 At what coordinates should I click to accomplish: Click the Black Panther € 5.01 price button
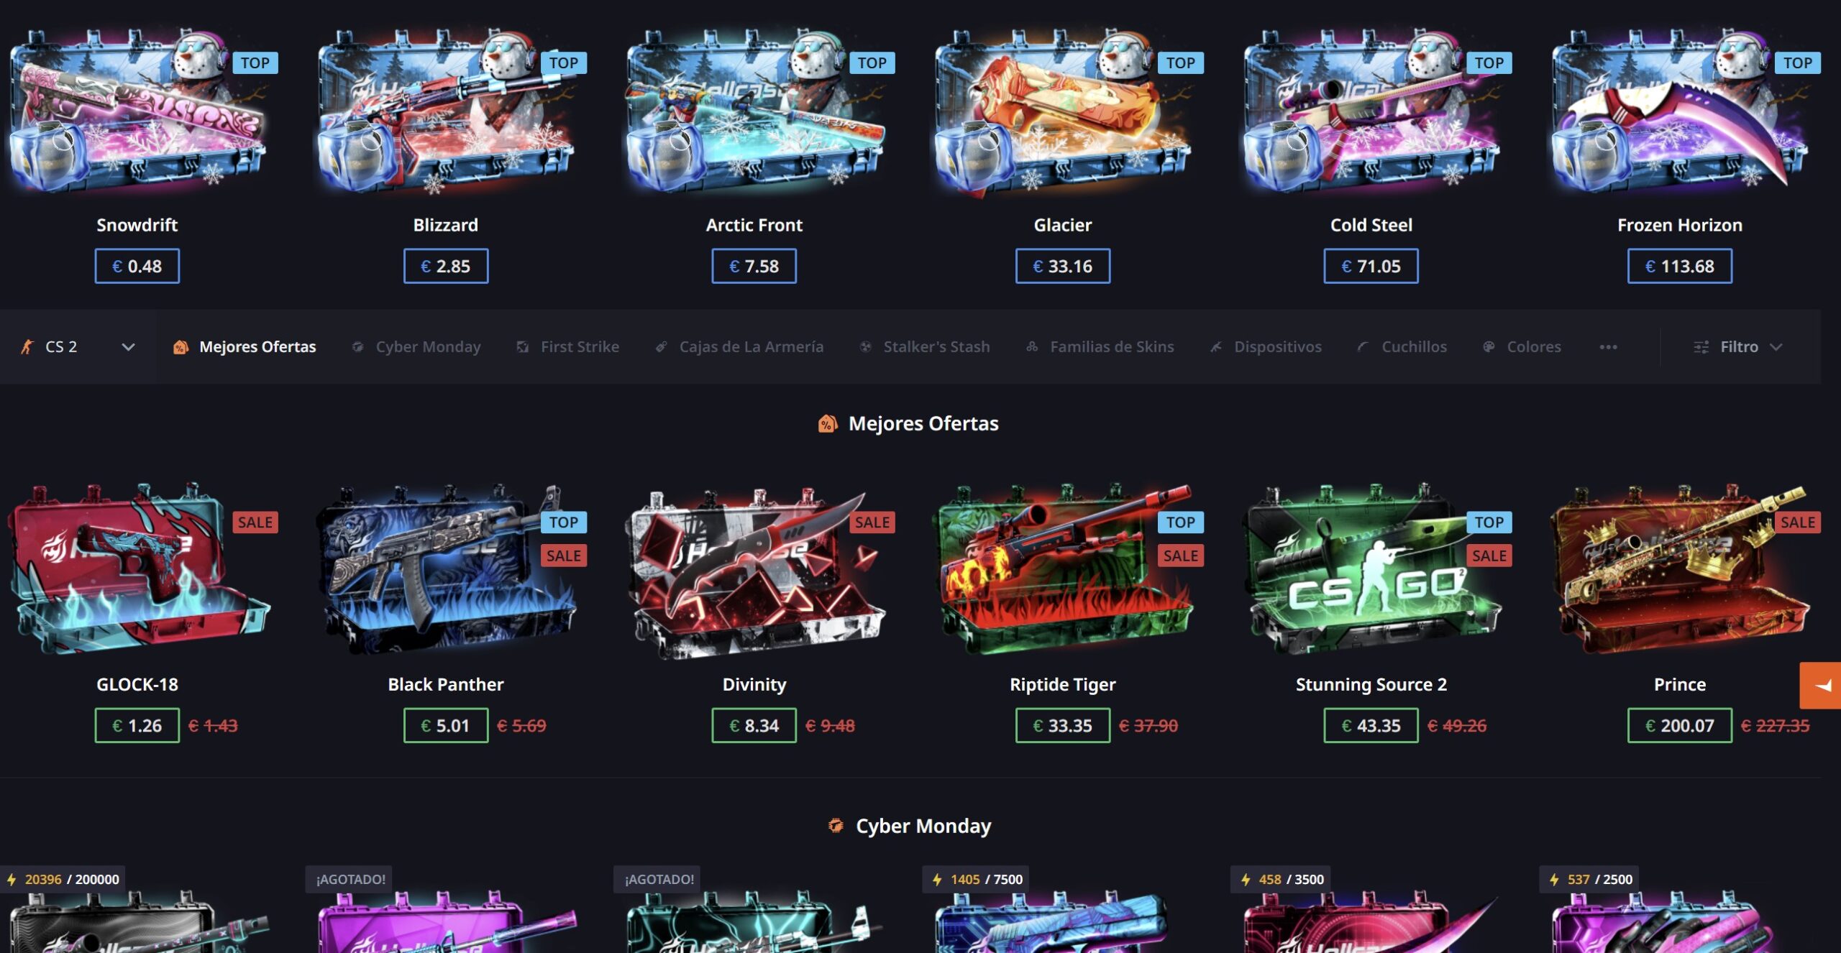pos(446,725)
